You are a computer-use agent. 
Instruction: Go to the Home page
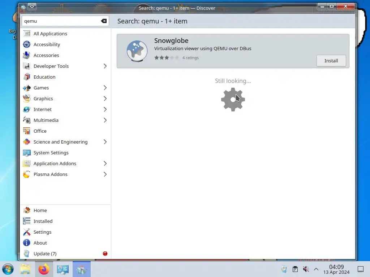pyautogui.click(x=65, y=210)
